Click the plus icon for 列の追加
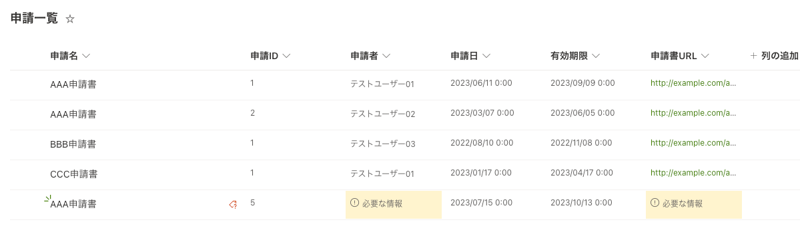The height and width of the screenshot is (242, 800). click(x=753, y=56)
